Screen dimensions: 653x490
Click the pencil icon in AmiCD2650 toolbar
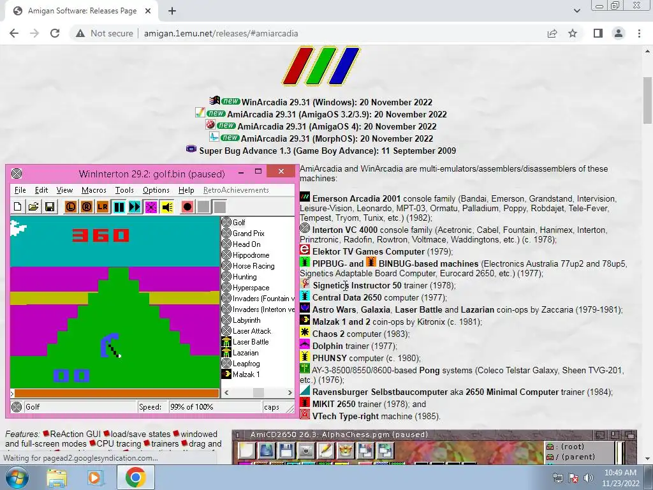[325, 451]
